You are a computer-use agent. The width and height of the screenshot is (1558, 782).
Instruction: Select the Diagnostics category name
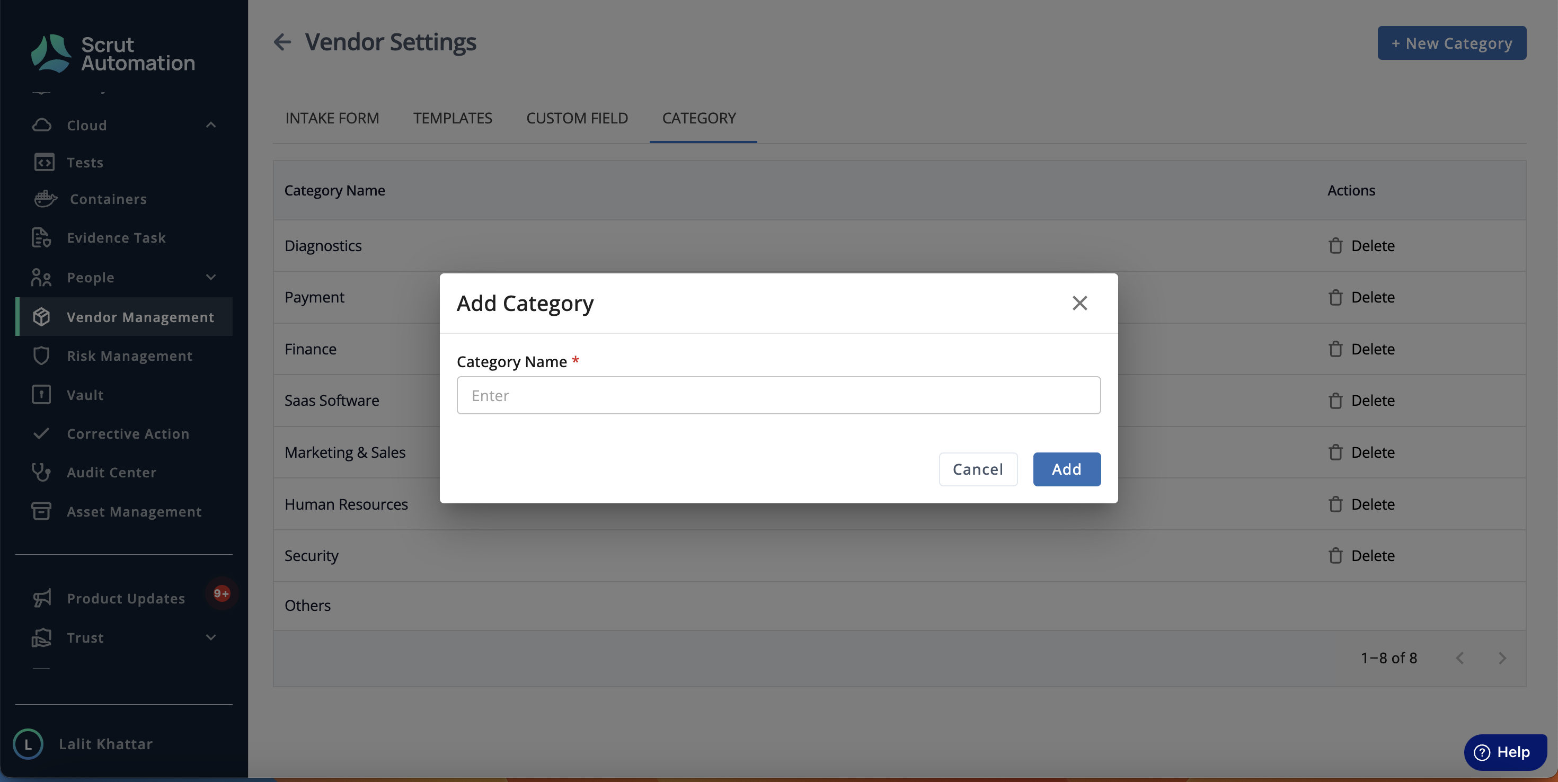(x=323, y=245)
